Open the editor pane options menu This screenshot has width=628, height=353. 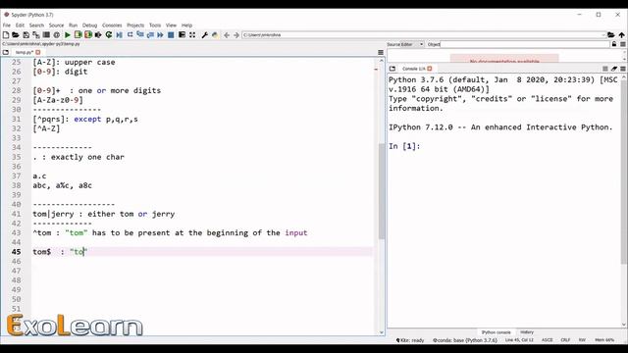[x=381, y=52]
